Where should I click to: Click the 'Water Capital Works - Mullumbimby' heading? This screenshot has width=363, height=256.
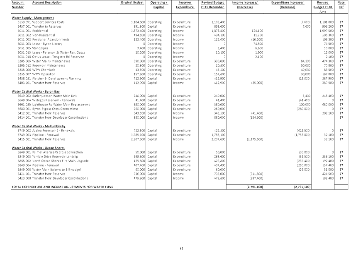click(39, 126)
